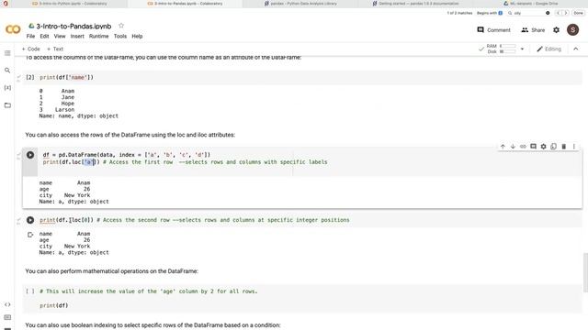
Task: Click the RAM usage bar
Action: [x=508, y=46]
